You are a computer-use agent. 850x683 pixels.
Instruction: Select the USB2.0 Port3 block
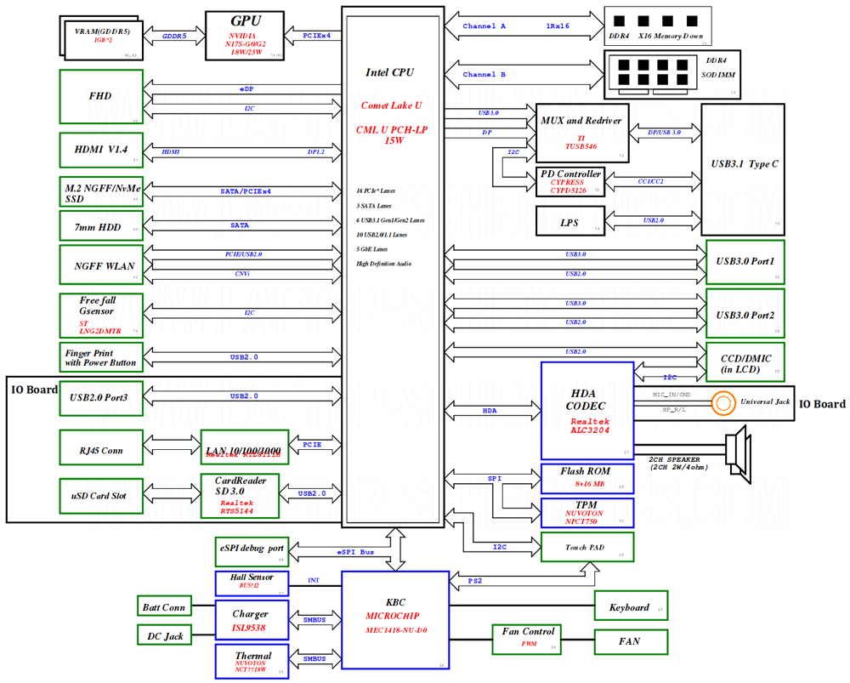101,398
